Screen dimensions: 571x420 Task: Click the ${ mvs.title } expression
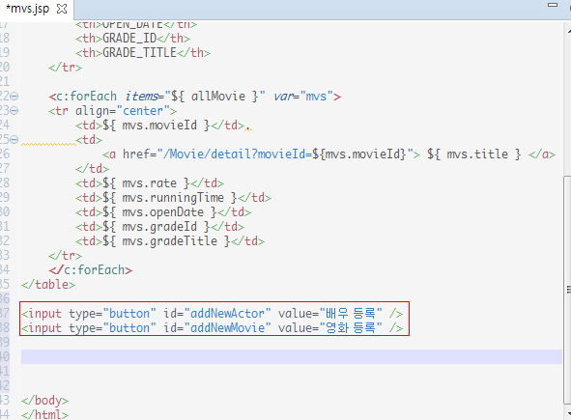tap(473, 154)
